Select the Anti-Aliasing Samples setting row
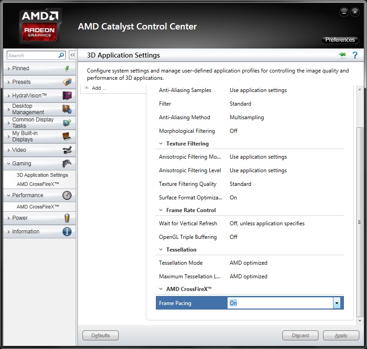Screen dimensions: 367x349 (250, 90)
